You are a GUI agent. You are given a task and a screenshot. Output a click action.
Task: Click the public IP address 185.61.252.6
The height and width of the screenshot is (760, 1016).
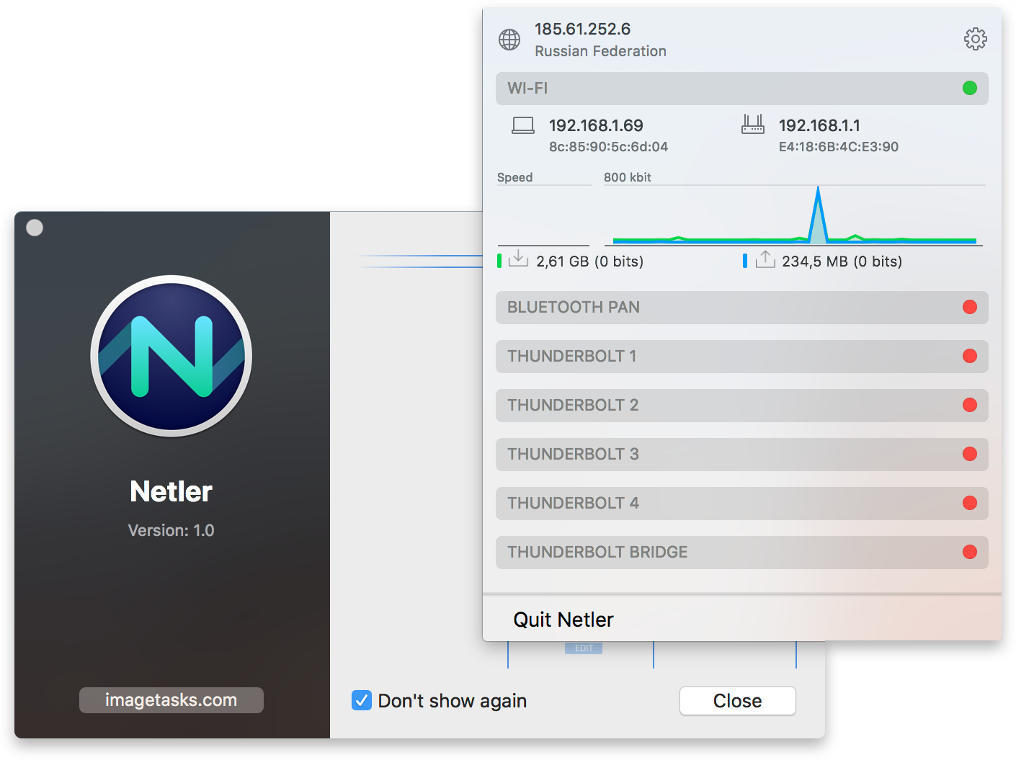coord(582,29)
